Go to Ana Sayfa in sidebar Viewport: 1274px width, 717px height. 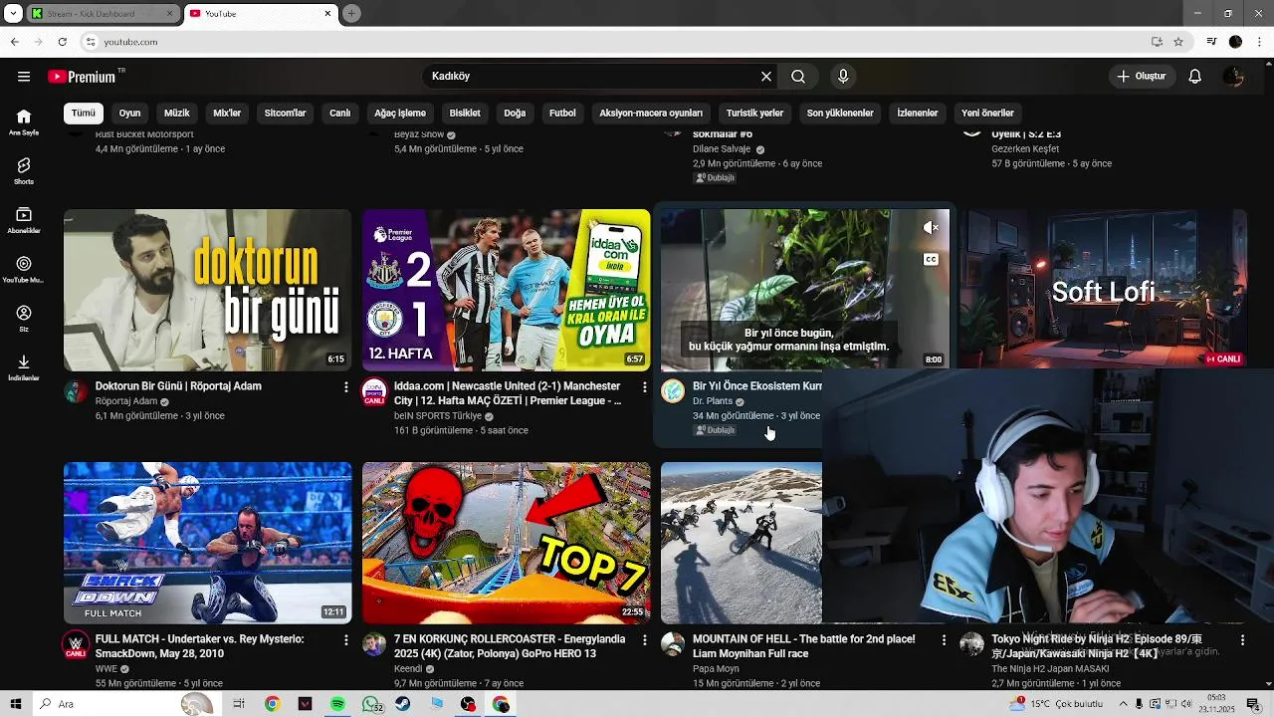tap(24, 121)
